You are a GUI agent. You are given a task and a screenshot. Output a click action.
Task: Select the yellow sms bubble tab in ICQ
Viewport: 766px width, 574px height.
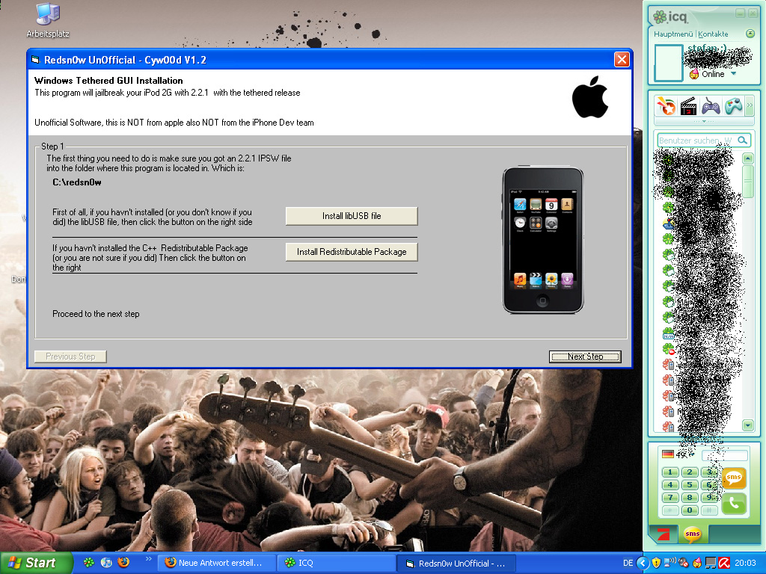click(x=692, y=534)
